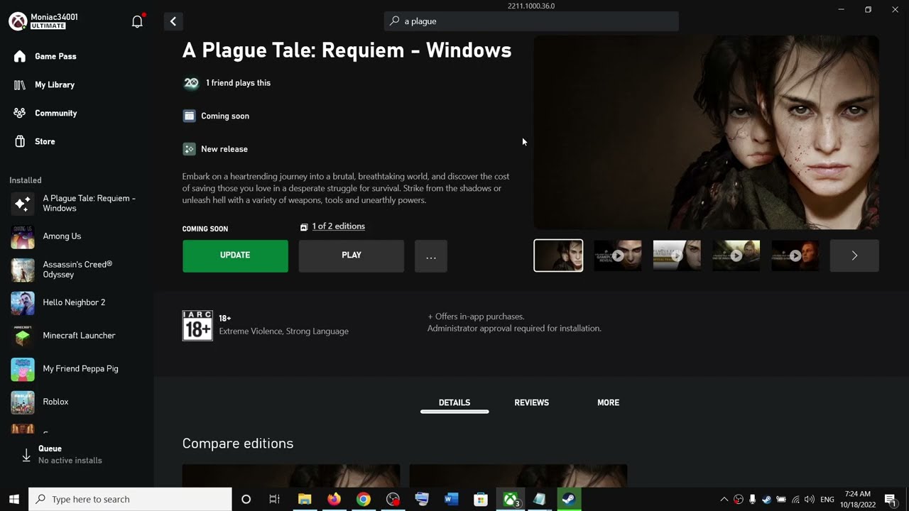Click the Steam icon in the system tray

tap(766, 500)
